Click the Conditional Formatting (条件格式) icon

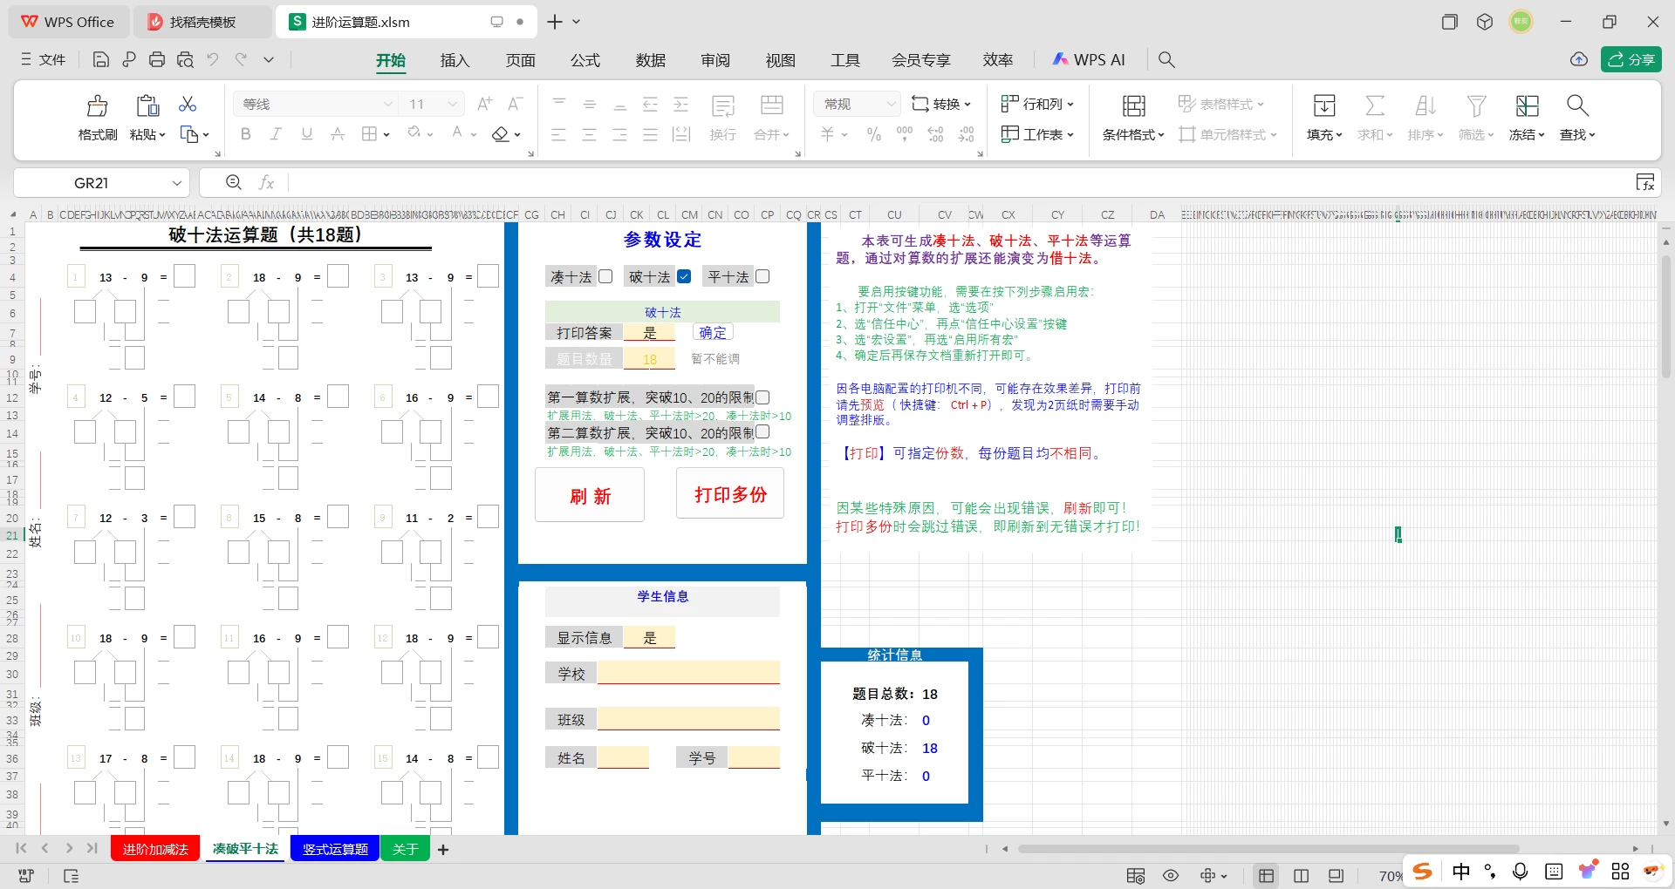pos(1133,105)
